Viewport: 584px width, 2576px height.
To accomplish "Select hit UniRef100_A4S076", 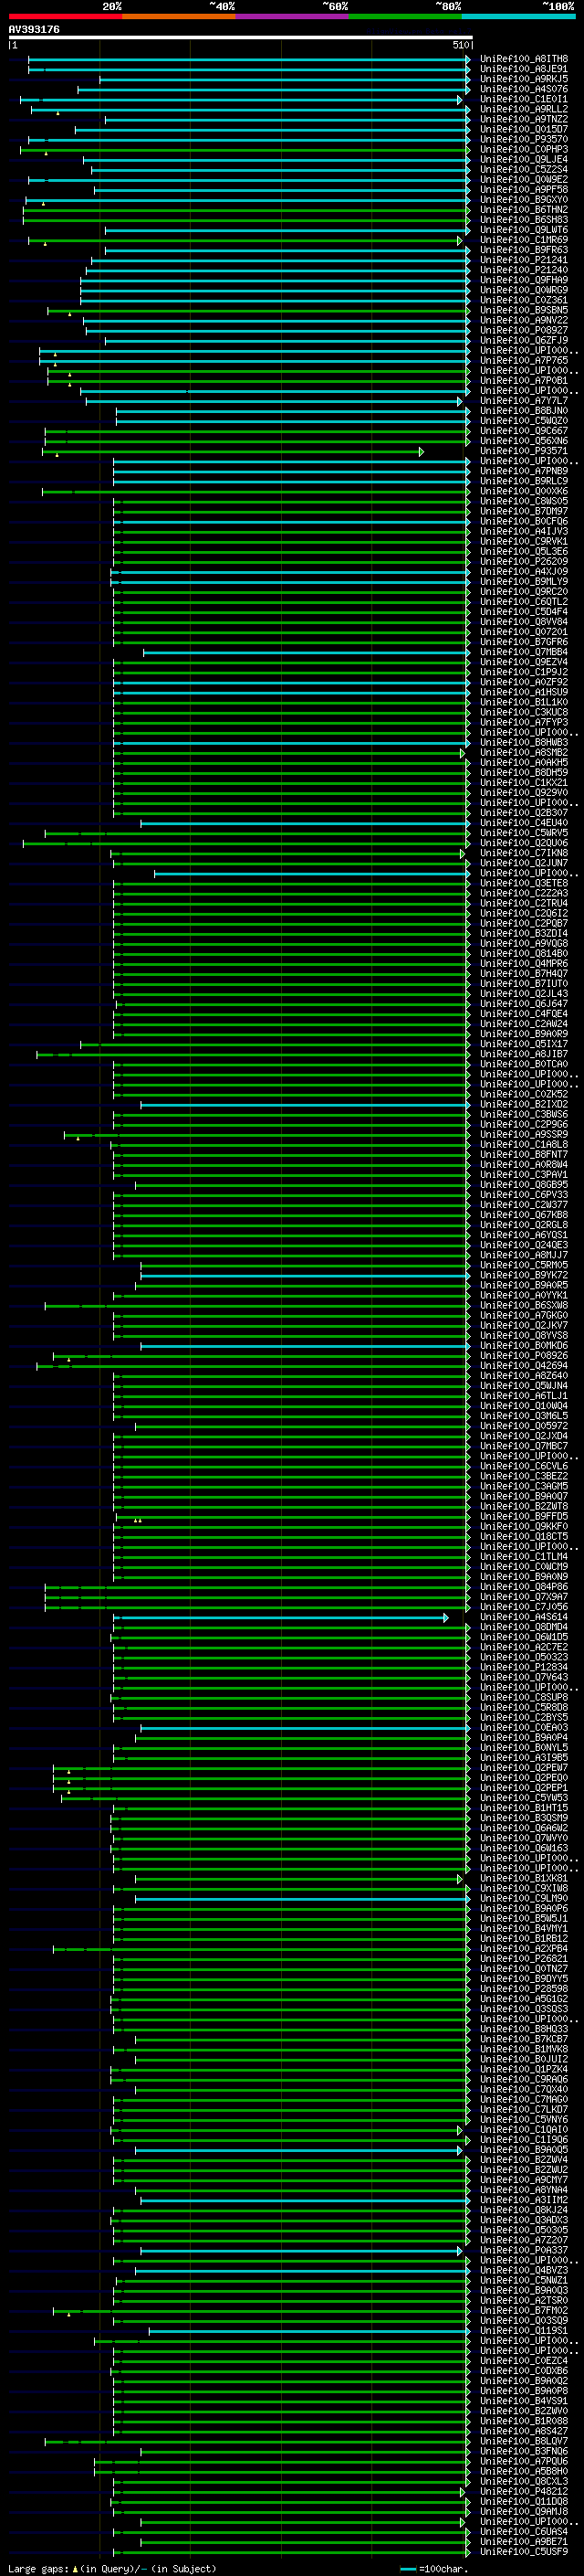I will (524, 89).
